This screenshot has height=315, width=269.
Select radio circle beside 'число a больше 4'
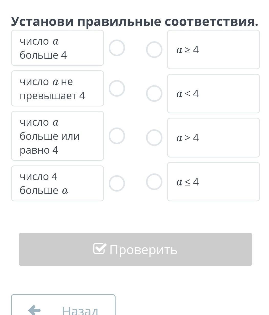point(117,48)
